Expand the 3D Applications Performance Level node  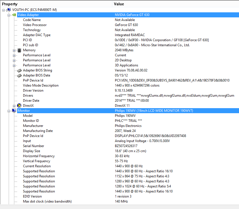(14, 66)
